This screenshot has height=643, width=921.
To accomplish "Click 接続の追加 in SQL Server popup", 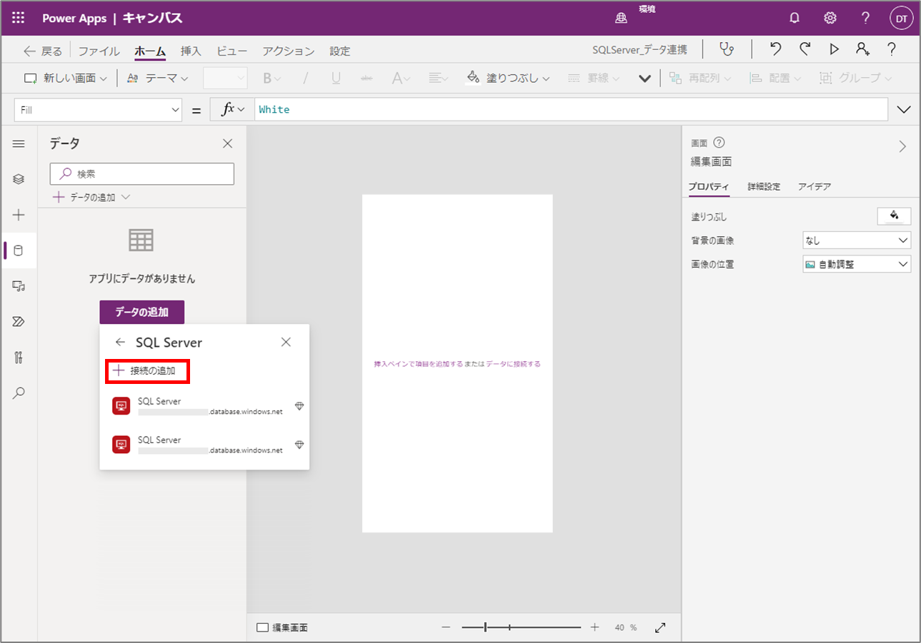I will [147, 370].
